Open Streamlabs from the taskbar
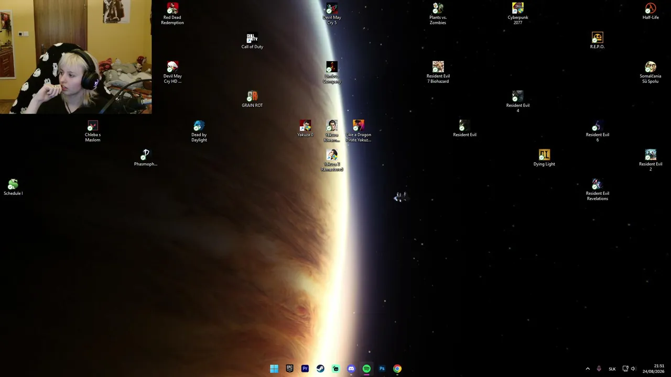The height and width of the screenshot is (377, 671). point(335,369)
